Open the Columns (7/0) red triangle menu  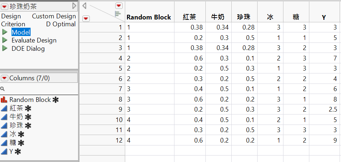[x=5, y=78]
